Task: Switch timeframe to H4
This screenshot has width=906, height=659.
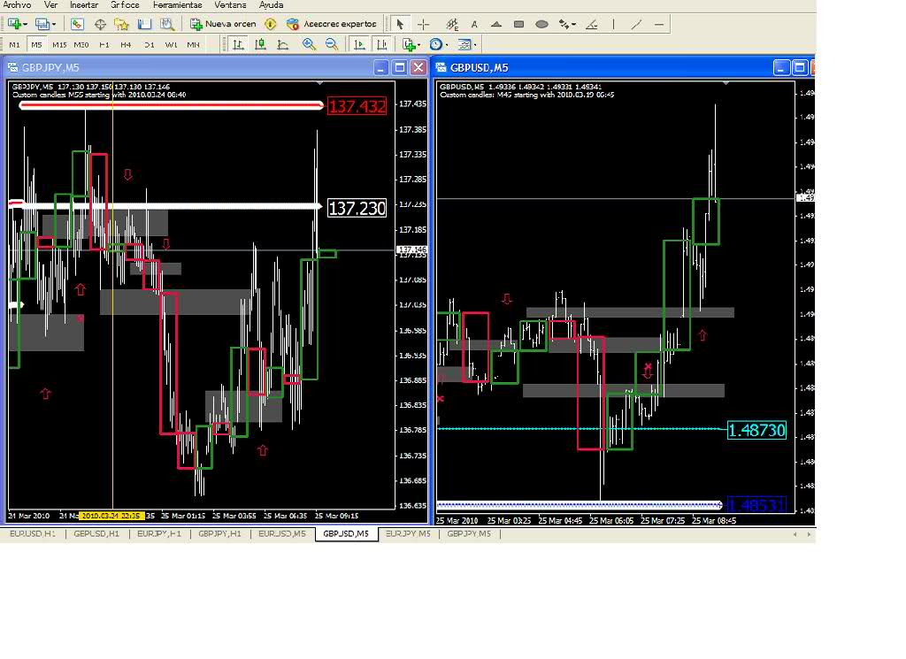Action: (126, 44)
